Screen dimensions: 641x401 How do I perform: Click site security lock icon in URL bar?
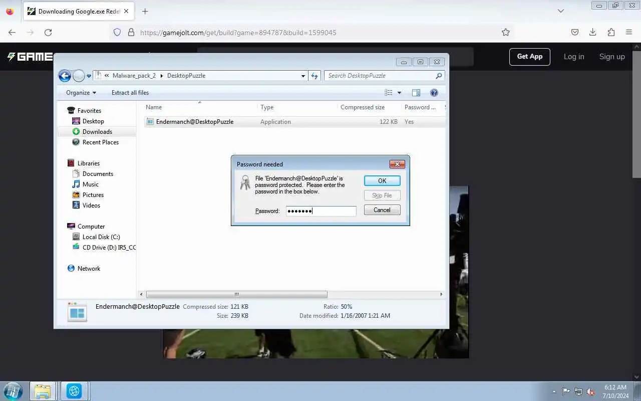coord(131,32)
